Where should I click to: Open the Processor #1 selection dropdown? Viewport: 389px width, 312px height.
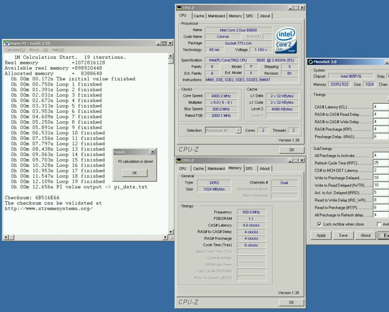tap(239, 131)
